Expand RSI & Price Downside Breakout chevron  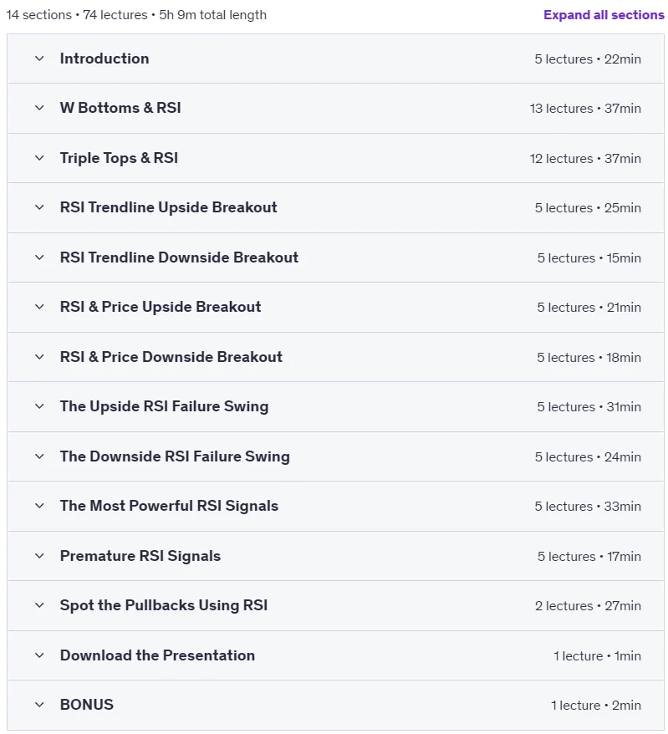coord(39,357)
